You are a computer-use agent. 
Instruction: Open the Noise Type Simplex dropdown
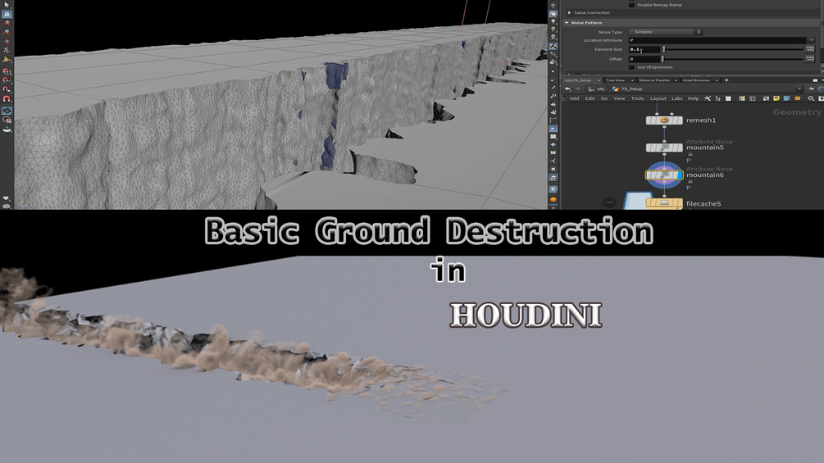(665, 32)
